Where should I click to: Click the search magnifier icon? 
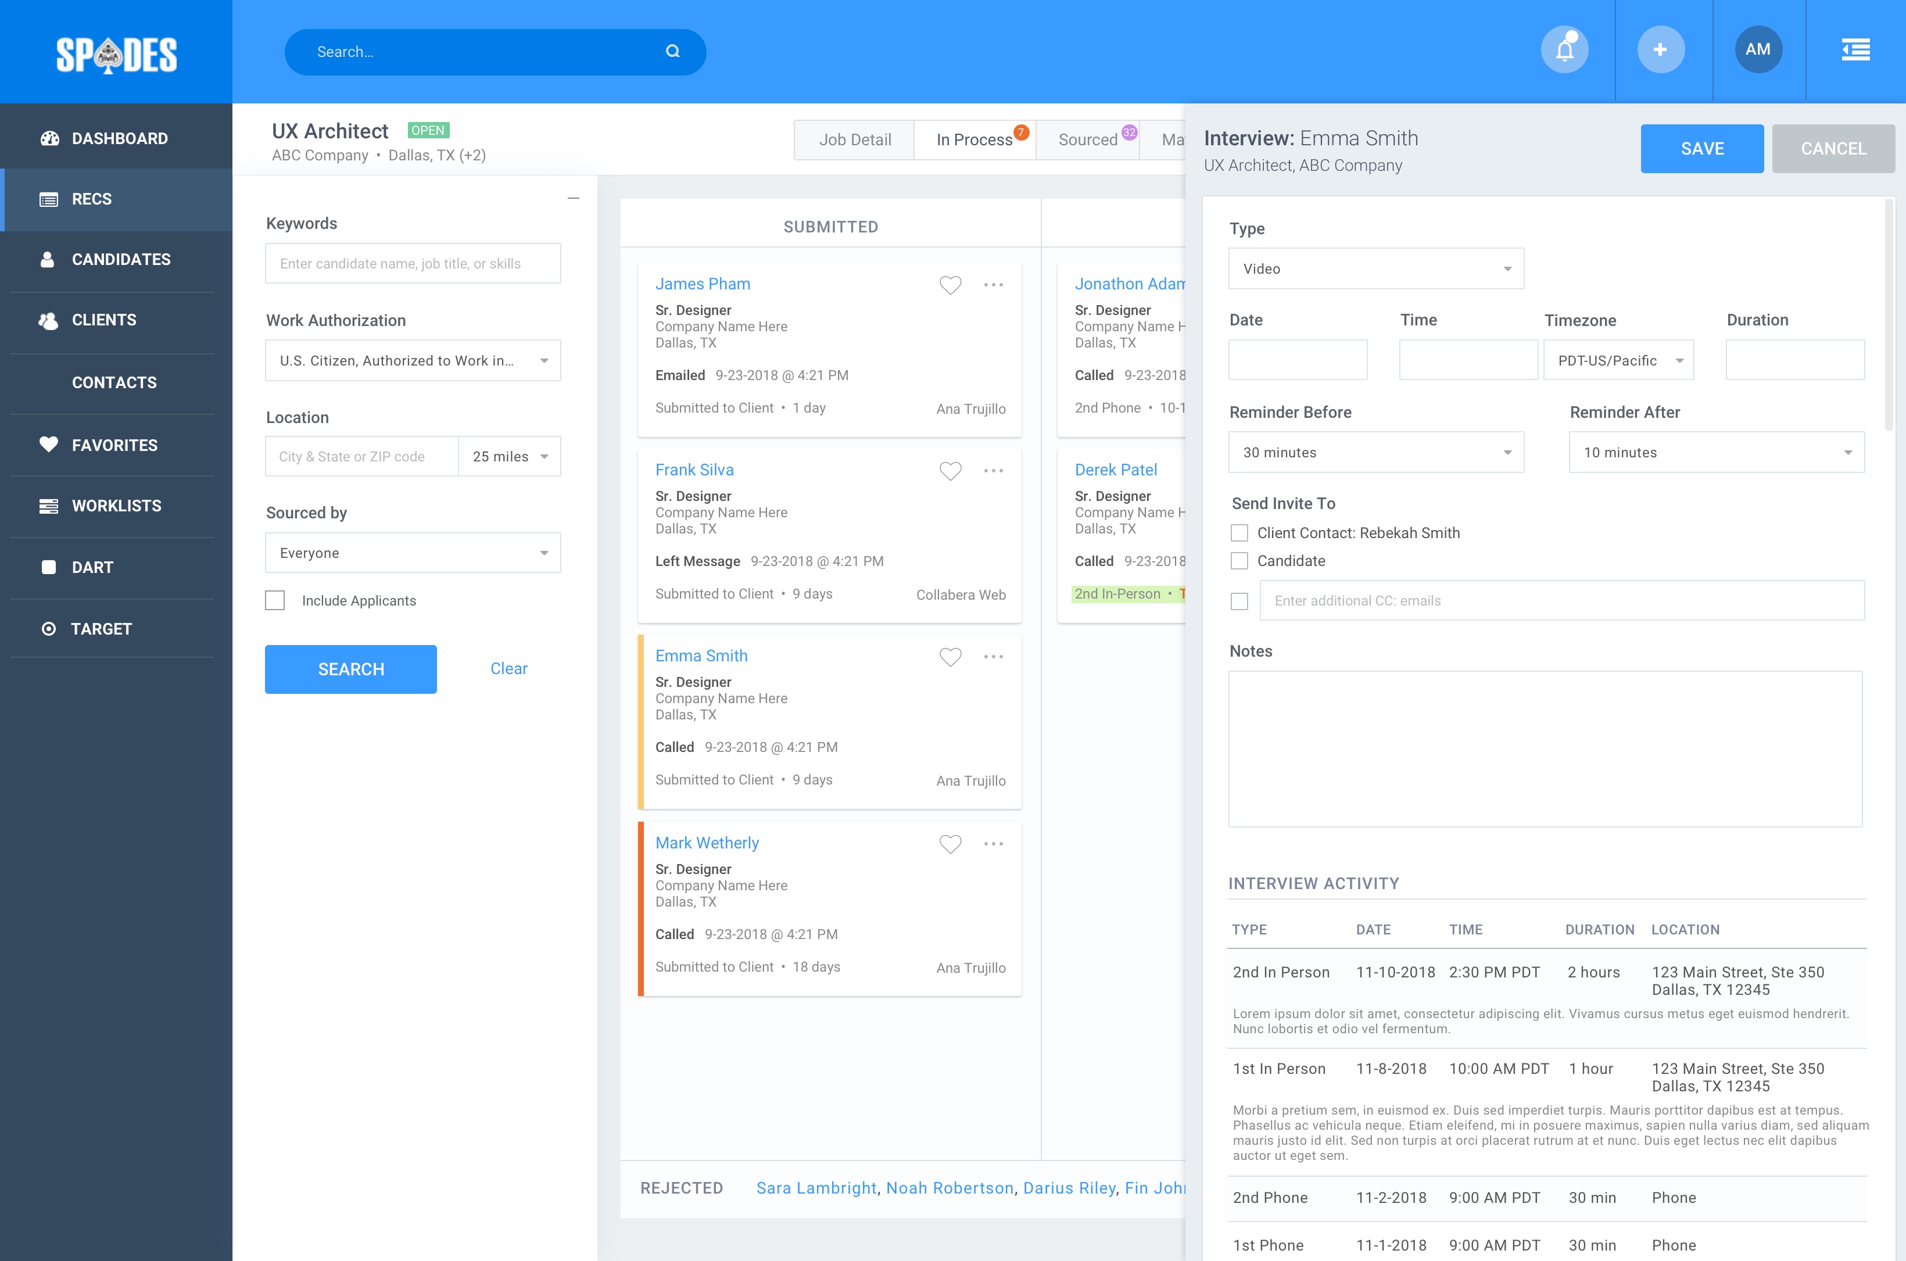(672, 52)
